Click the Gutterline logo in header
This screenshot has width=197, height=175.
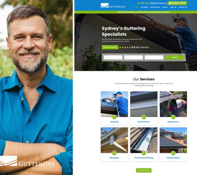point(113,6)
